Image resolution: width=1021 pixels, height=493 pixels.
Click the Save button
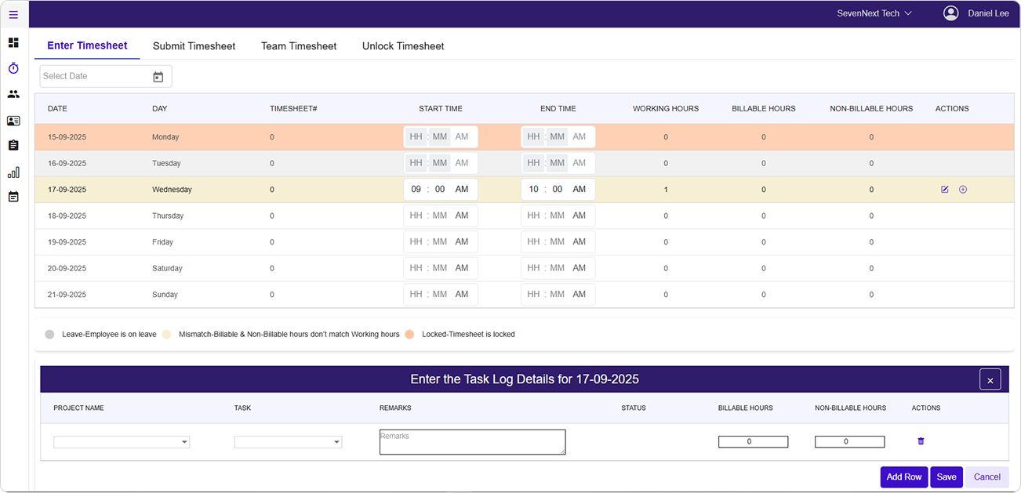click(946, 477)
